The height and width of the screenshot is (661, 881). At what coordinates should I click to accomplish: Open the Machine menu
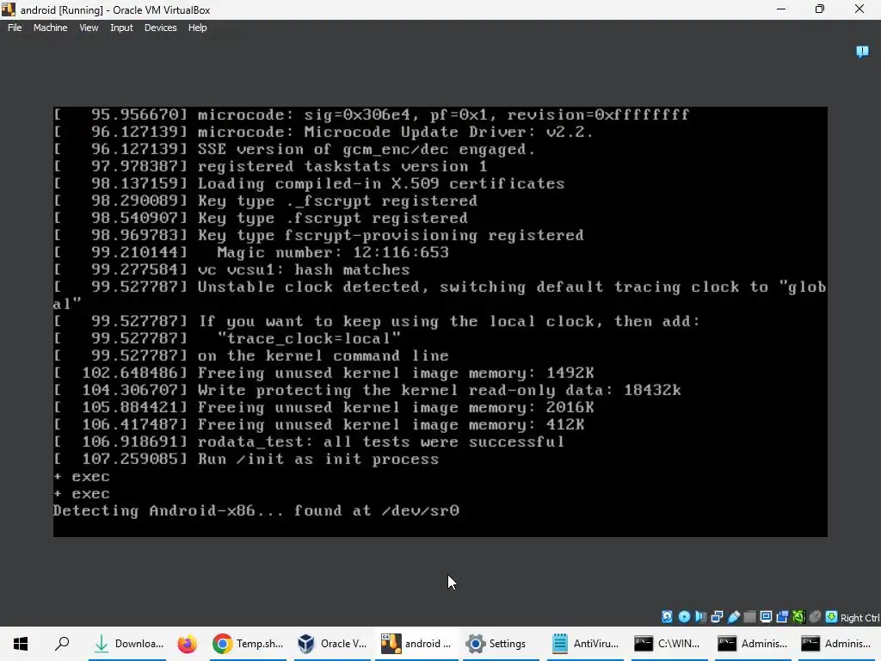50,28
